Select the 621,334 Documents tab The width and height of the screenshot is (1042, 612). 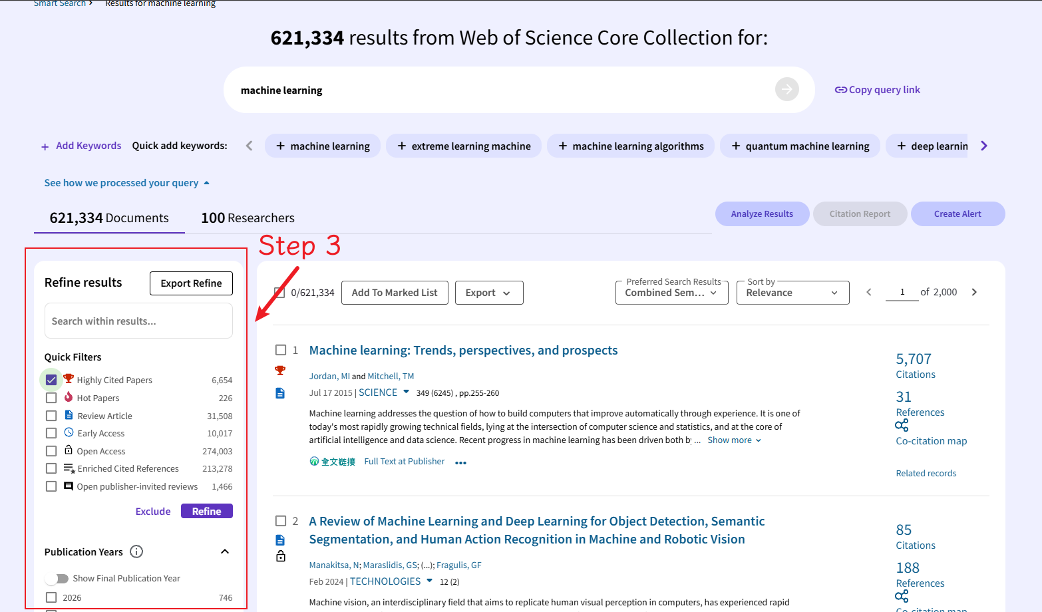pos(108,218)
